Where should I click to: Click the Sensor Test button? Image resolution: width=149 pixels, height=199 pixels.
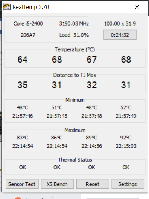[22, 184]
